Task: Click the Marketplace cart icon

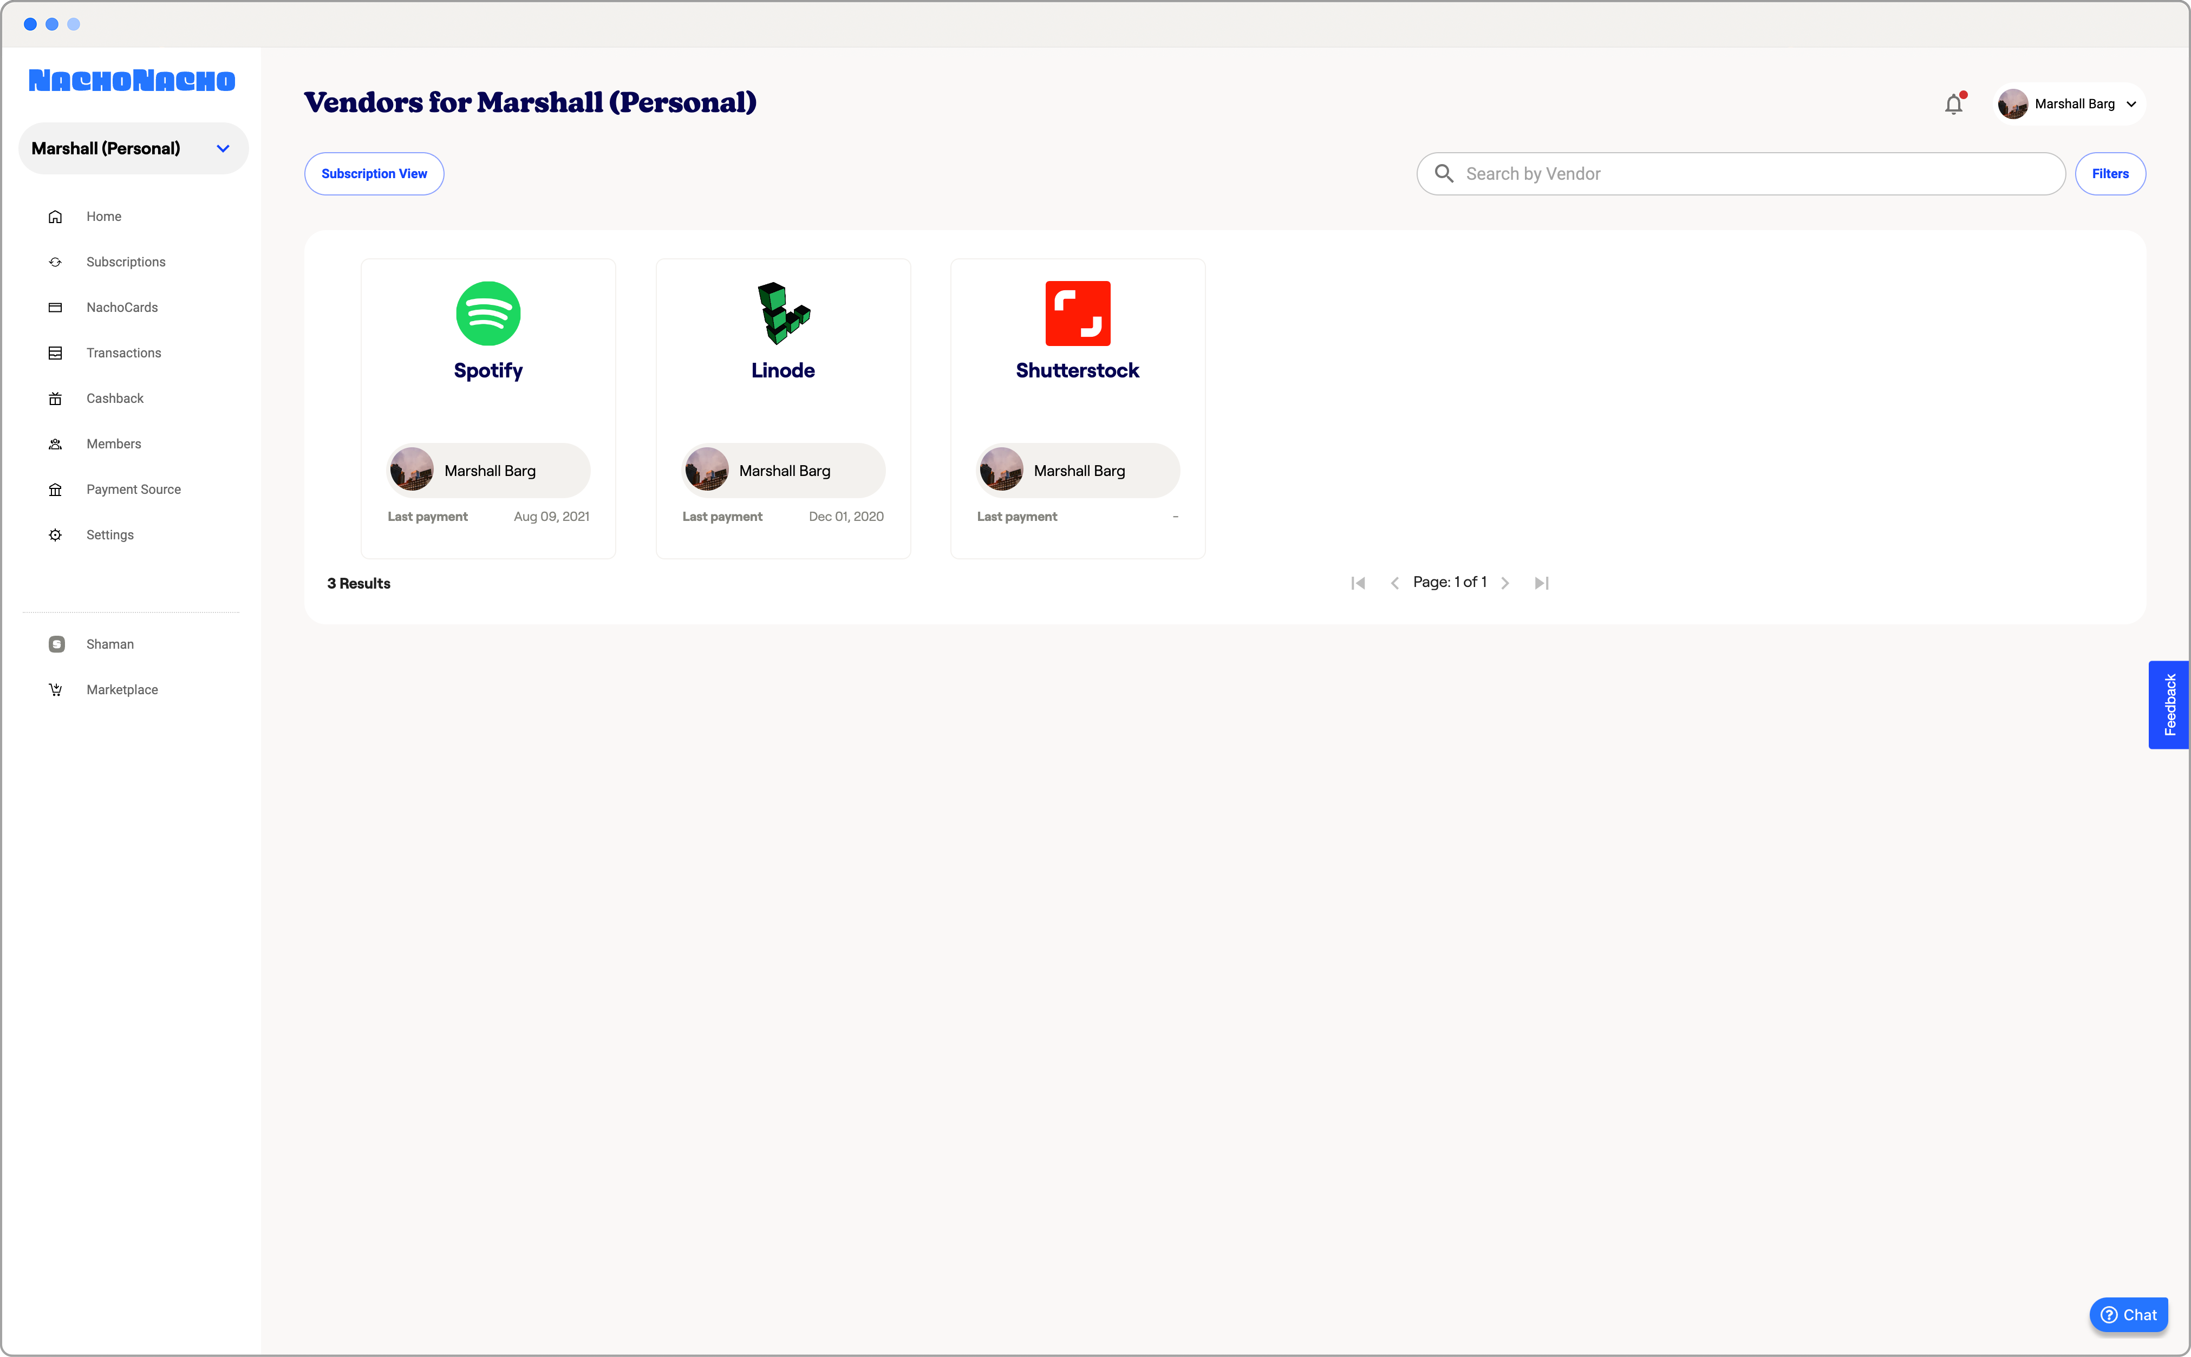Action: [x=55, y=690]
